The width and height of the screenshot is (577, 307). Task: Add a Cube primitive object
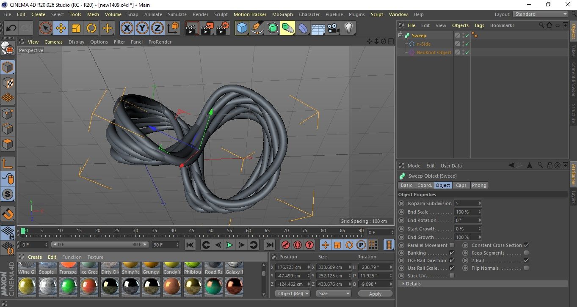[242, 28]
